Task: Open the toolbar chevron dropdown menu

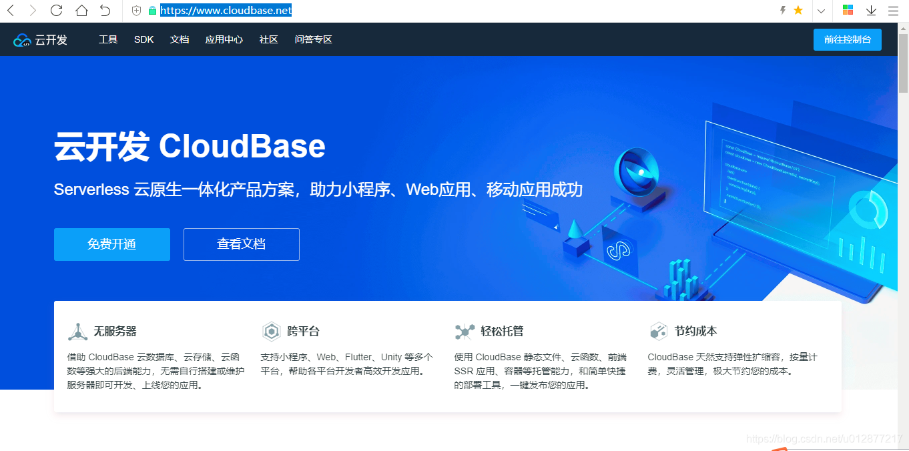Action: coord(821,10)
